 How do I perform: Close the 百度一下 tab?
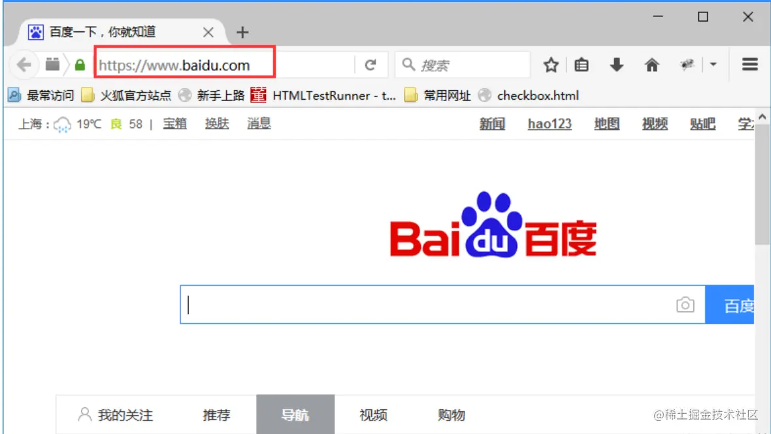click(208, 33)
